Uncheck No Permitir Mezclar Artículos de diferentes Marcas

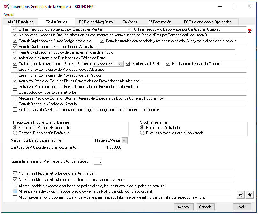15,173
